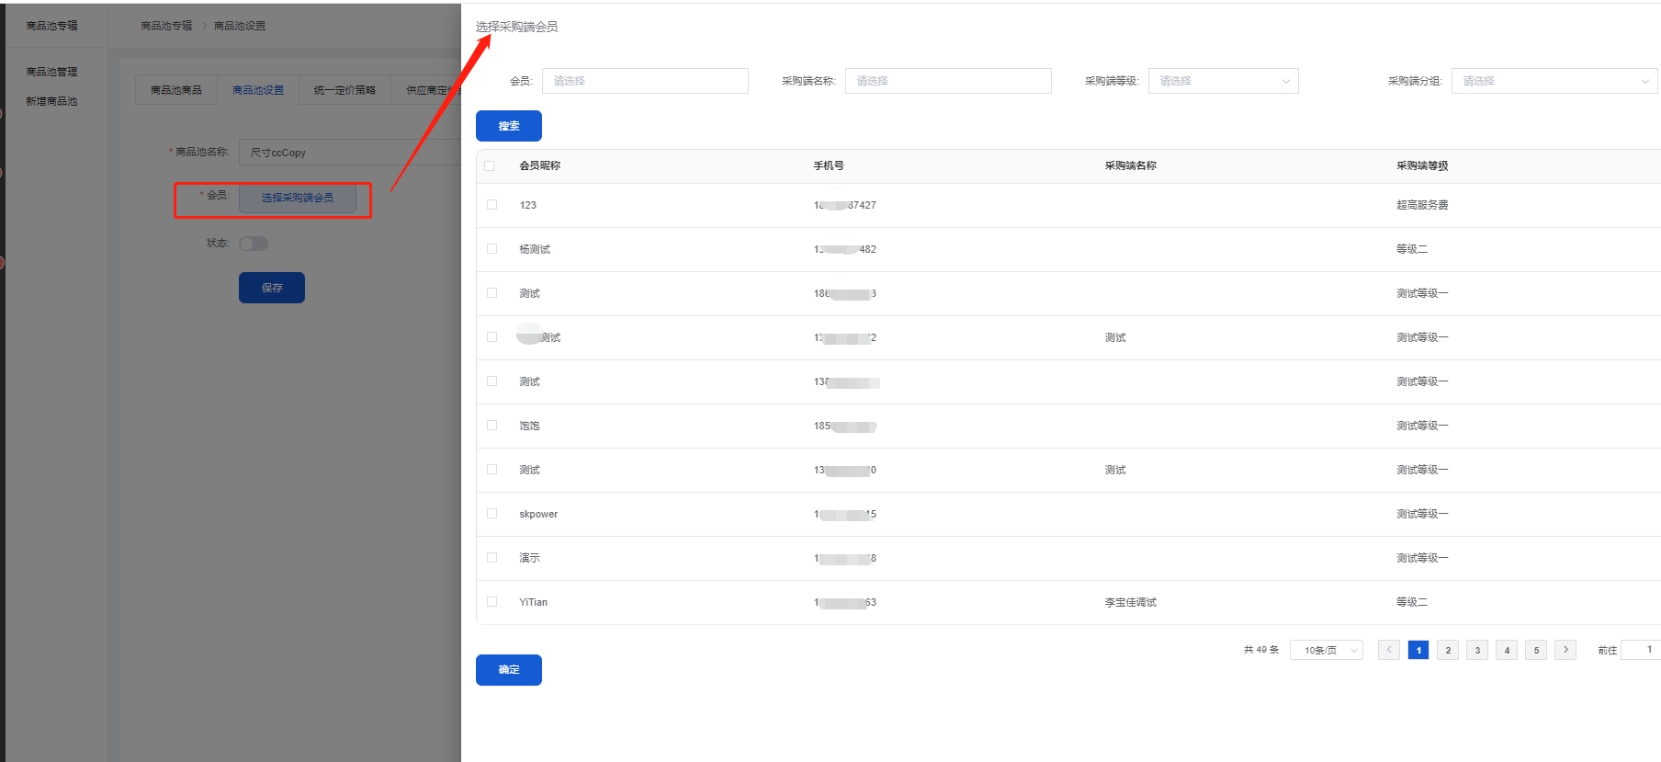The height and width of the screenshot is (762, 1661).
Task: Click the 搜索 search button
Action: pyautogui.click(x=509, y=126)
